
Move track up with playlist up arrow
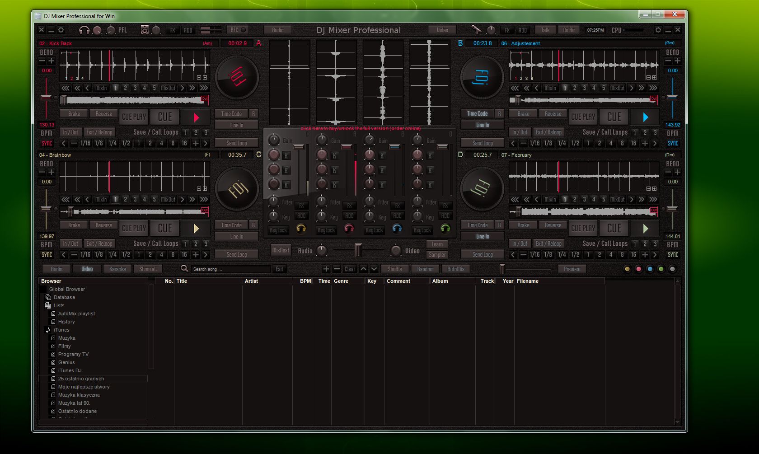click(363, 269)
